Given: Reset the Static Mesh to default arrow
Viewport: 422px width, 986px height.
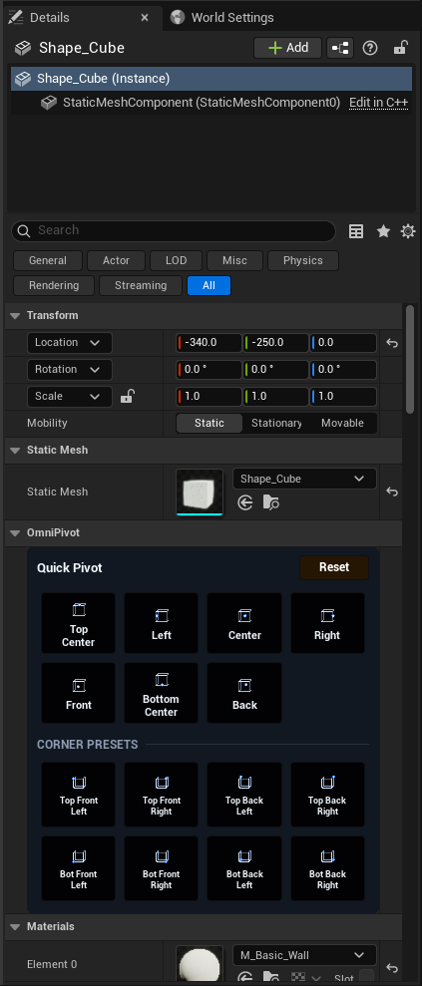Looking at the screenshot, I should (392, 492).
